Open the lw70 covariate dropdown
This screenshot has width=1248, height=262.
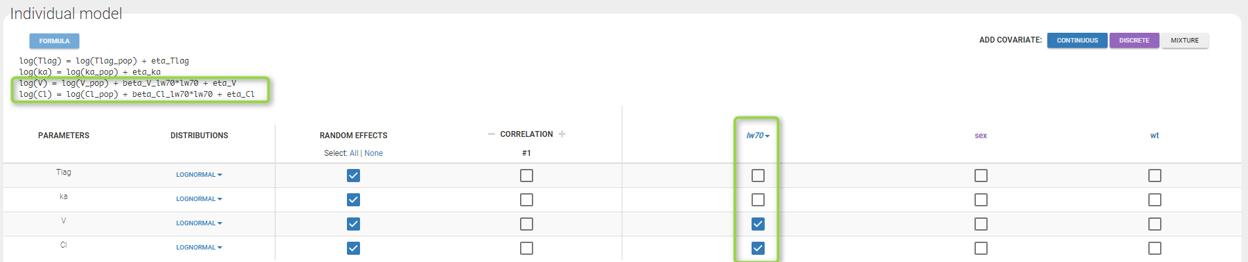coord(757,136)
